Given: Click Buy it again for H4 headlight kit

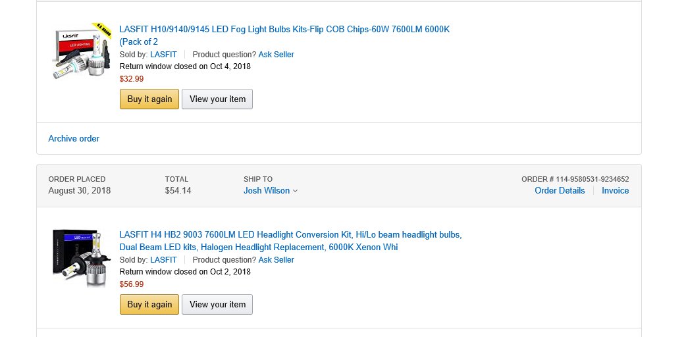Looking at the screenshot, I should tap(149, 304).
